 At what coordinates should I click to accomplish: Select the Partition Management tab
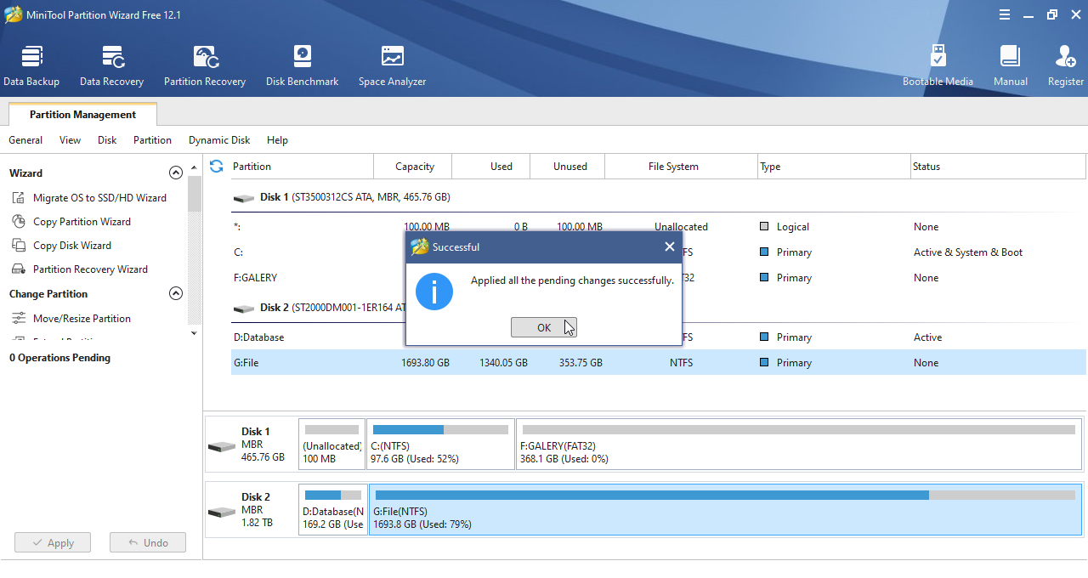click(x=82, y=115)
